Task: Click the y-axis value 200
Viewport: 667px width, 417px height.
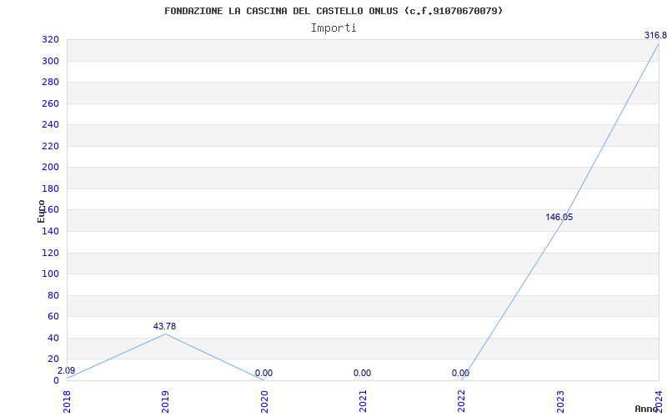Action: pyautogui.click(x=50, y=168)
